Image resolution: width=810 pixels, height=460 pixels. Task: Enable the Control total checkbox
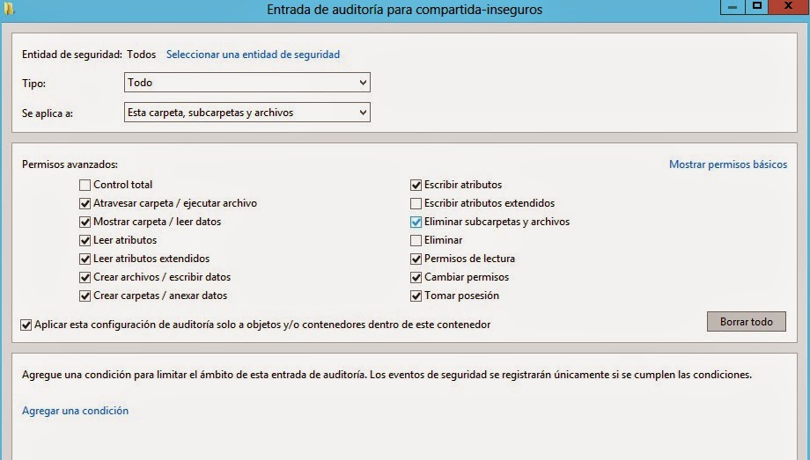(x=85, y=185)
